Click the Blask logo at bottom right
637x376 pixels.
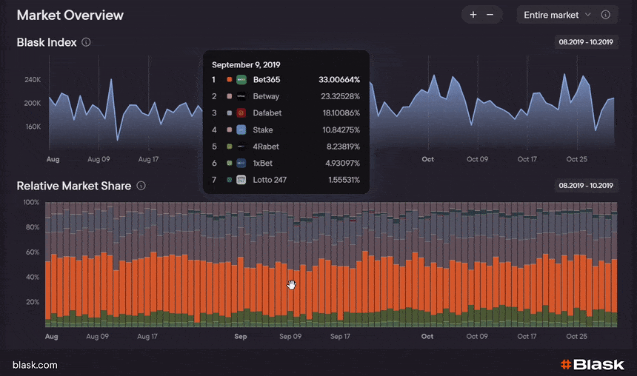point(592,364)
